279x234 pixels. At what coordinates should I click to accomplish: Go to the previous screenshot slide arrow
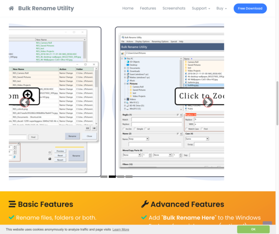click(x=24, y=102)
